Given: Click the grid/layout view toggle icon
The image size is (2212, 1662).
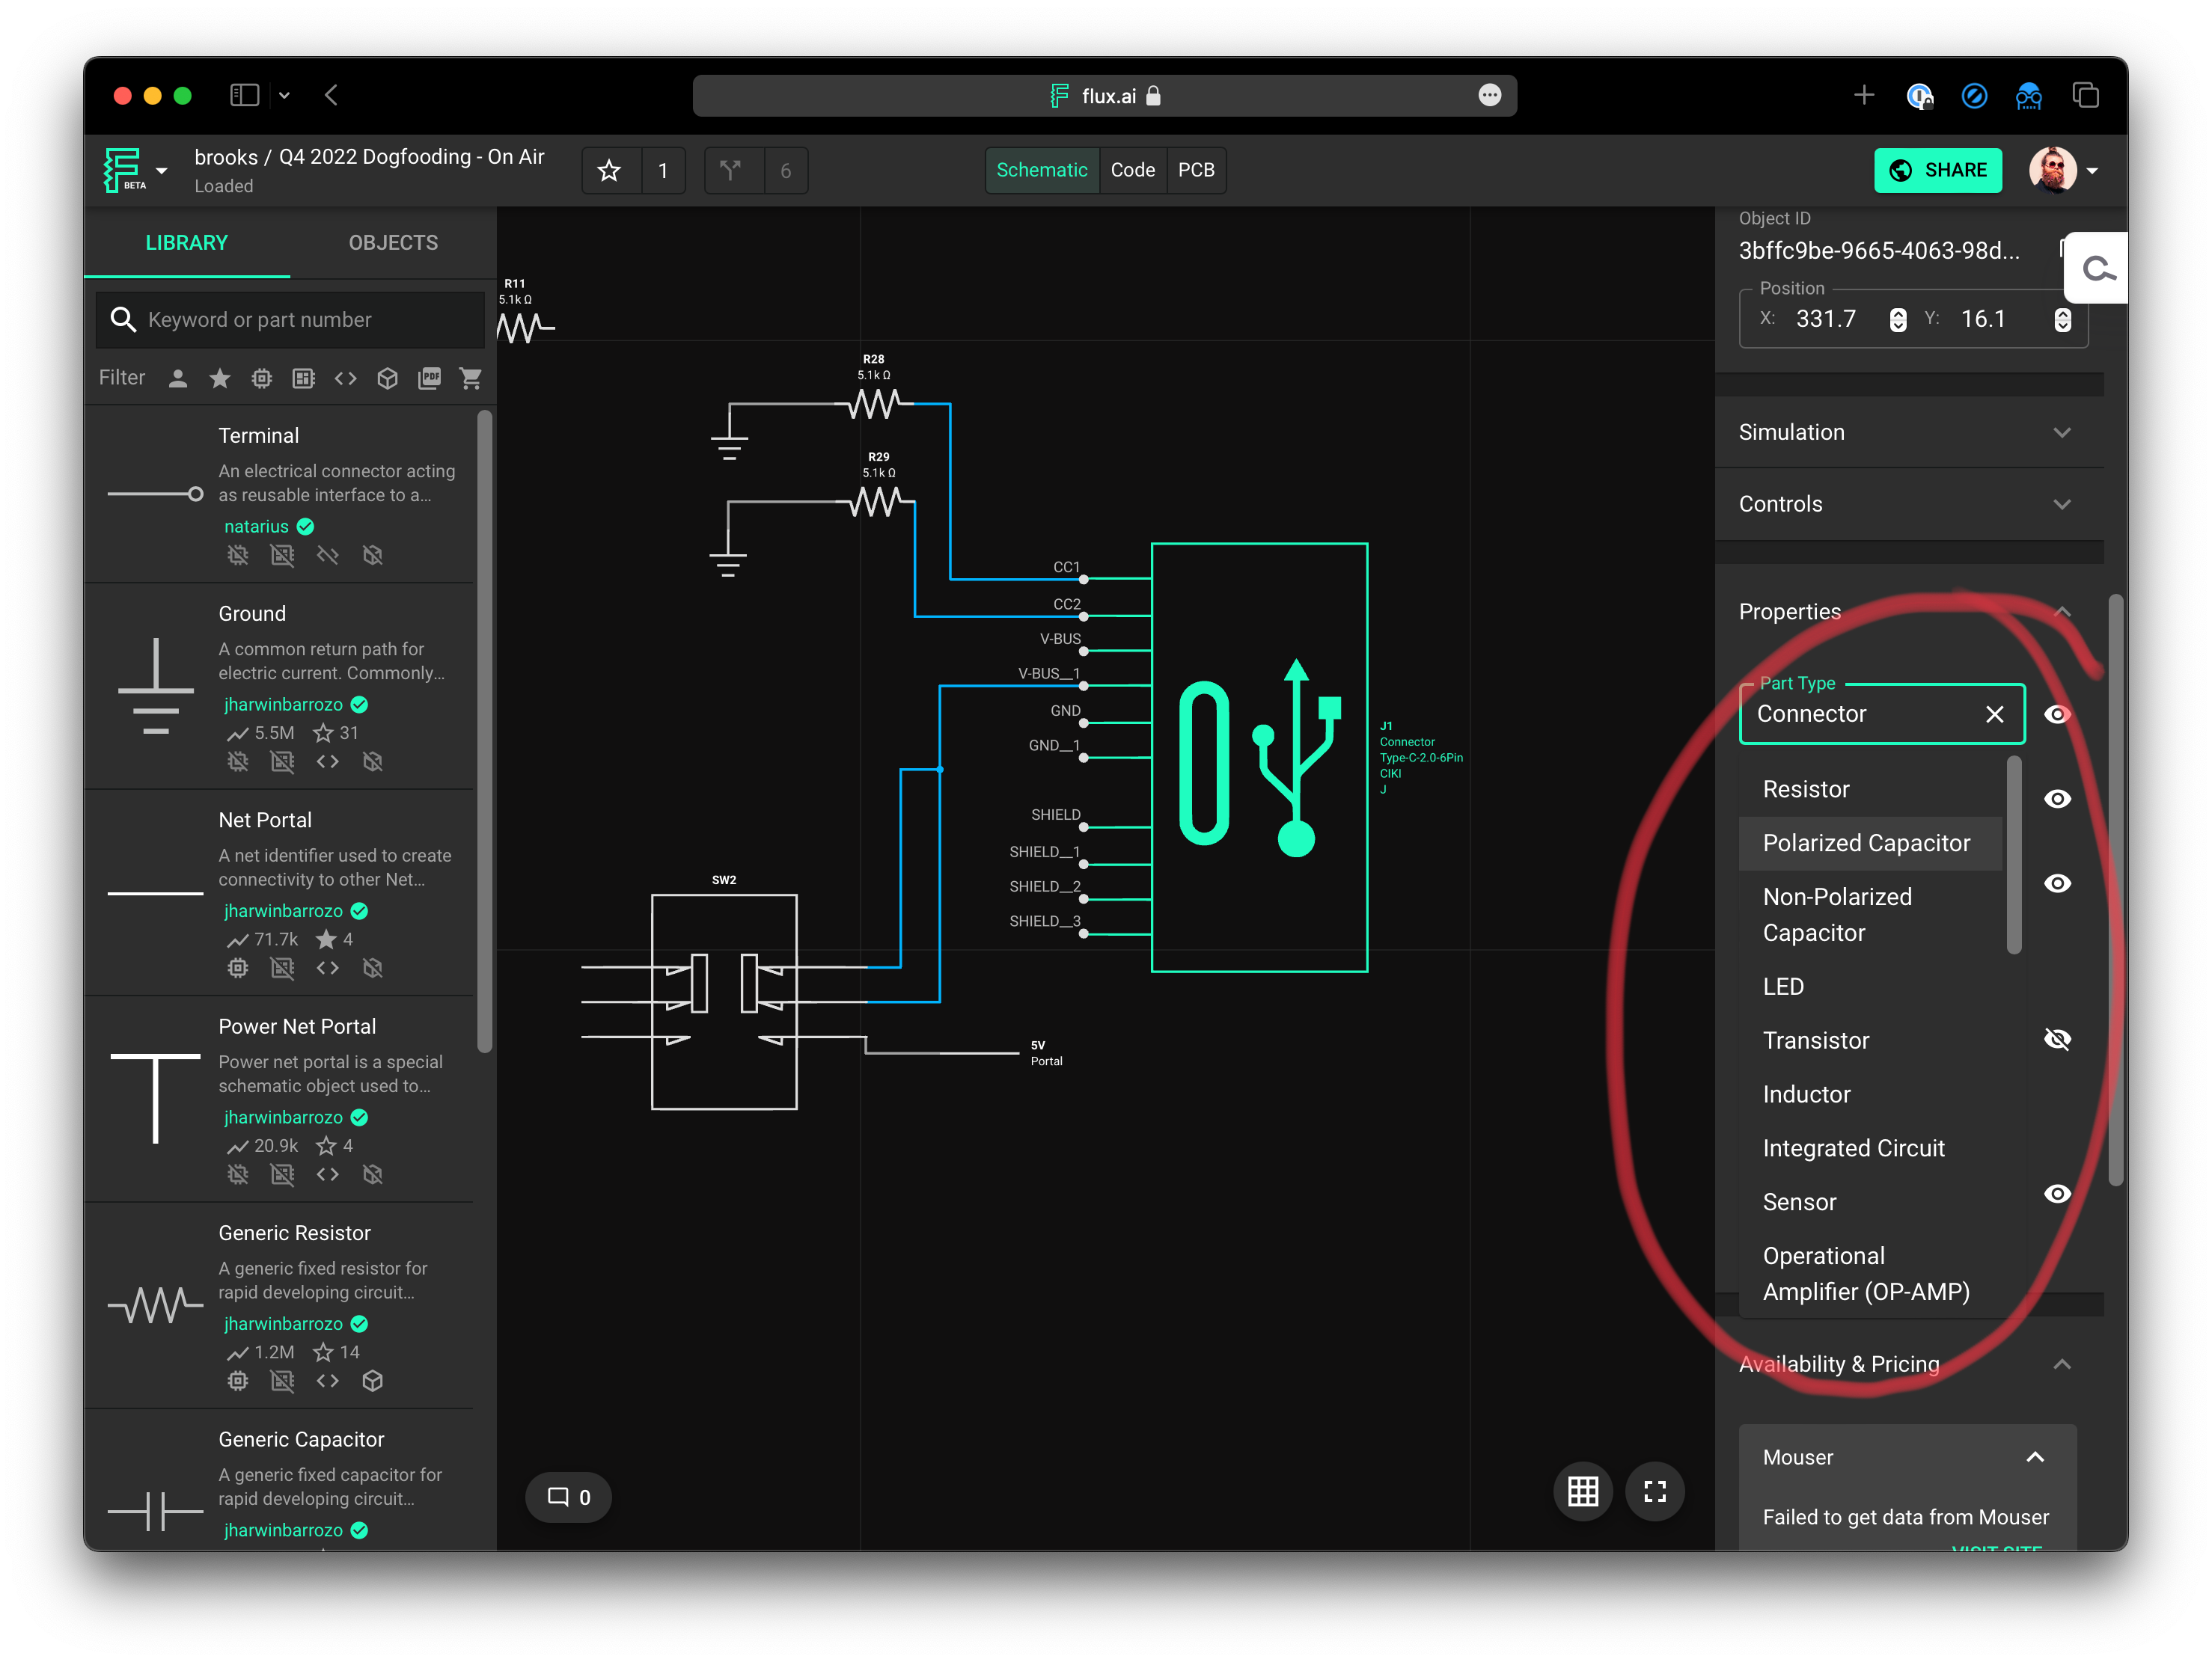Looking at the screenshot, I should tap(1583, 1491).
